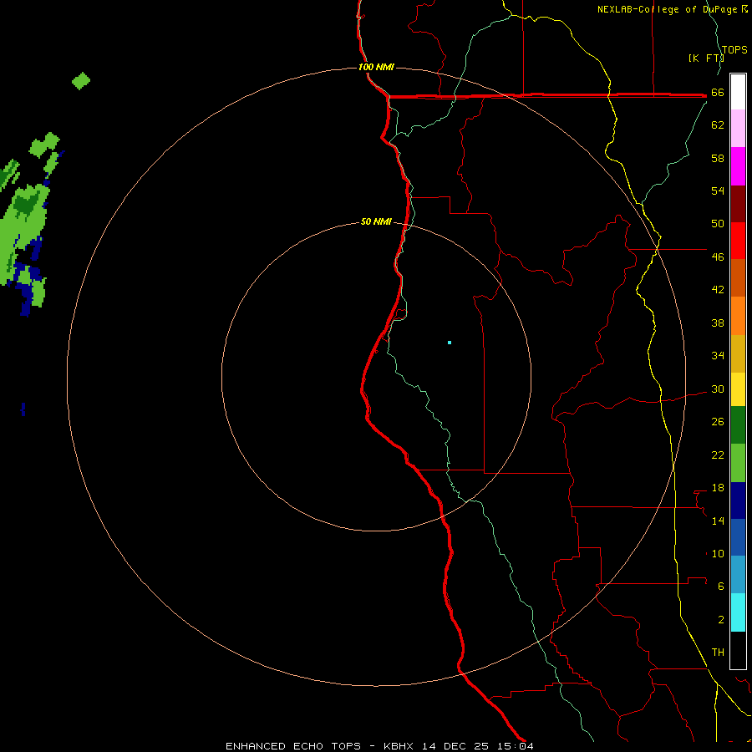Click the dark green legend swatch
The image size is (752, 752).
click(738, 425)
